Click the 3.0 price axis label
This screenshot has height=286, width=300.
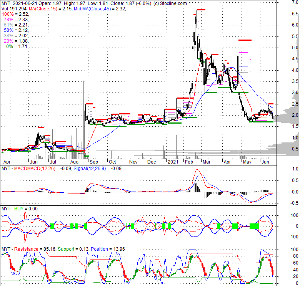295,93
